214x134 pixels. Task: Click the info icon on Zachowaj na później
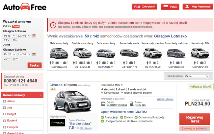pyautogui.click(x=205, y=128)
